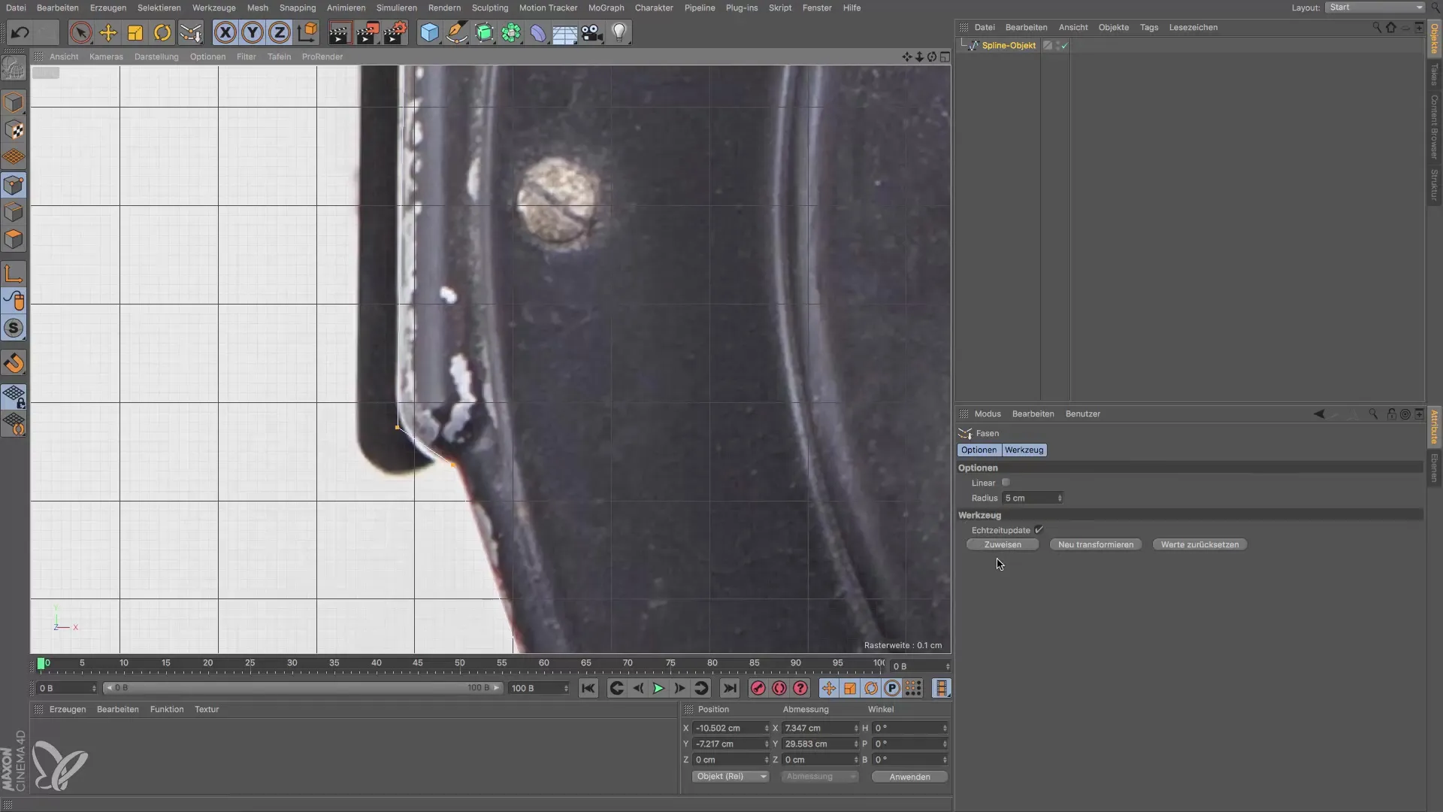Open the deformer objects icon
Screen dimensions: 1443x812
(538, 32)
